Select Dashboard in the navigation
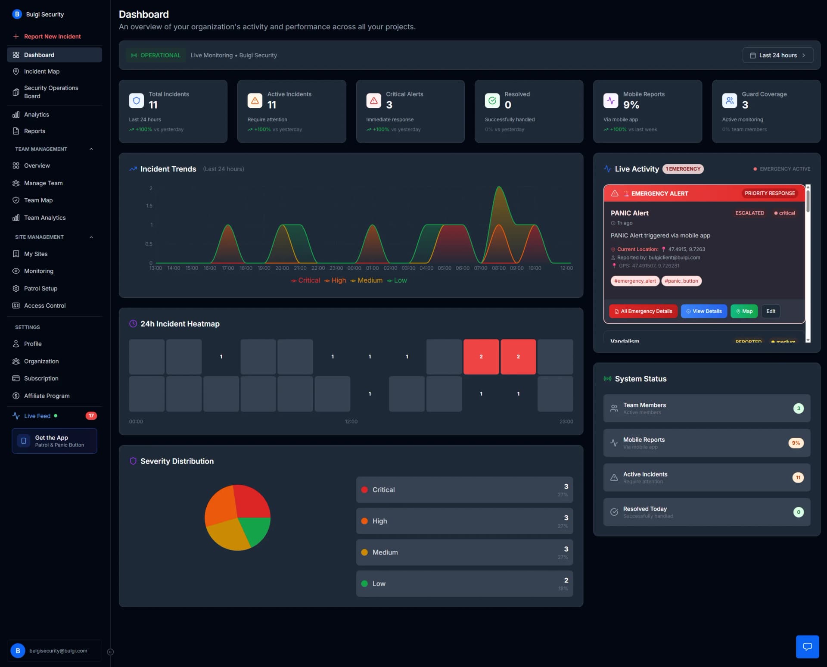The width and height of the screenshot is (827, 667). point(40,55)
